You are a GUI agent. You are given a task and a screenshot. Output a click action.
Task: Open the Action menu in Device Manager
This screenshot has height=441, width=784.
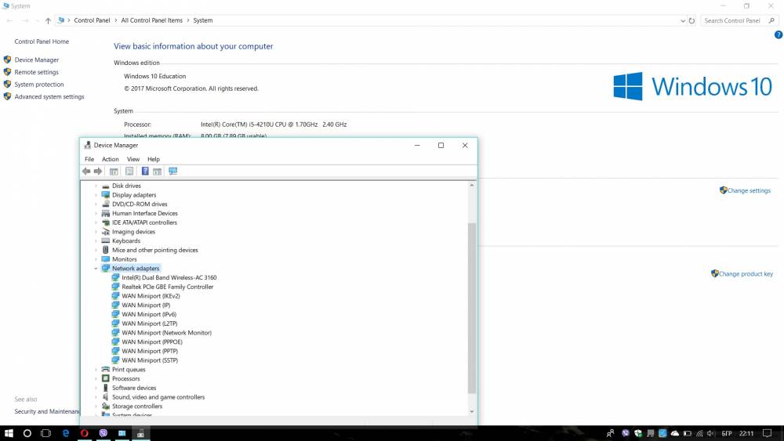click(x=111, y=159)
